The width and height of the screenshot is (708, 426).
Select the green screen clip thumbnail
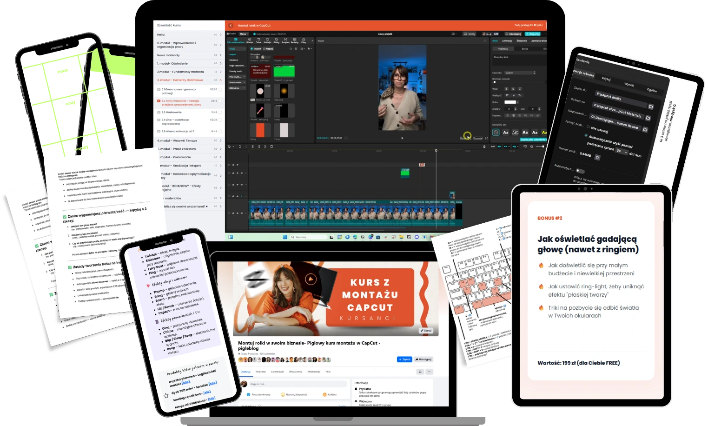click(x=284, y=71)
